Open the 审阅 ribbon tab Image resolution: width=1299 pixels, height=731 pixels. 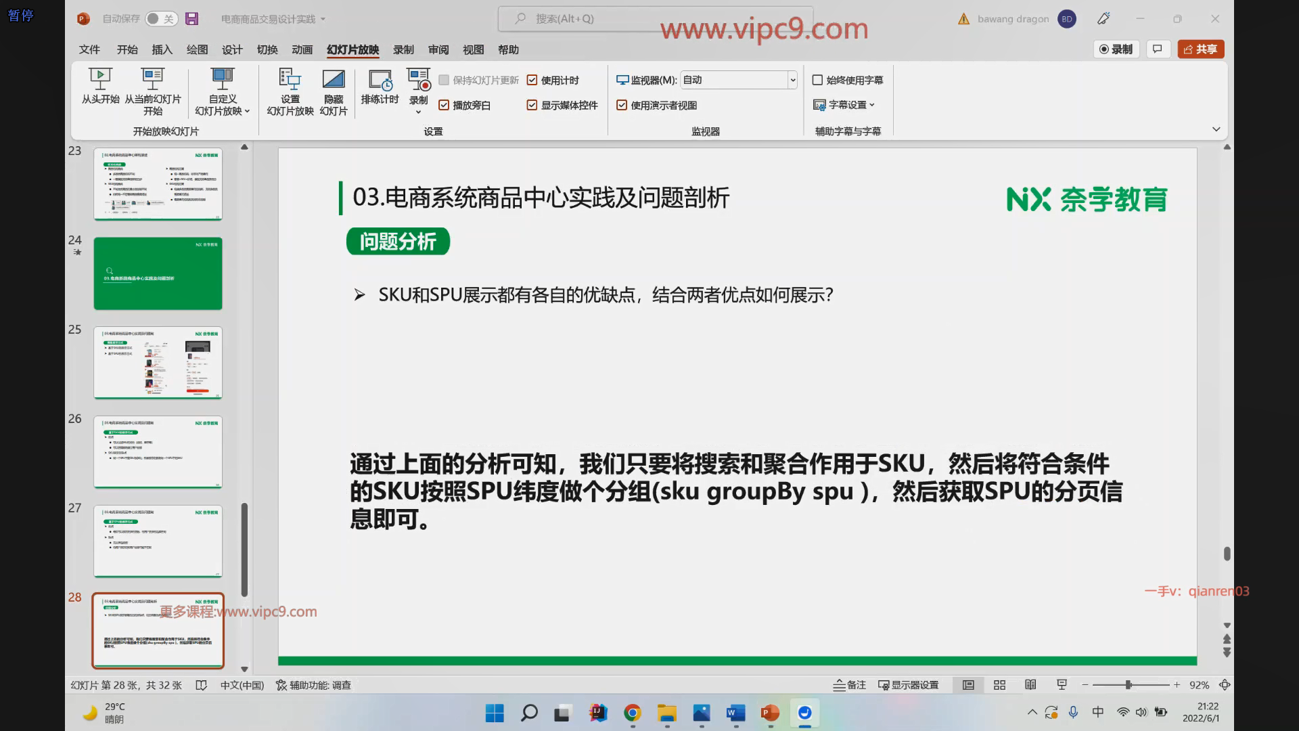pos(438,49)
